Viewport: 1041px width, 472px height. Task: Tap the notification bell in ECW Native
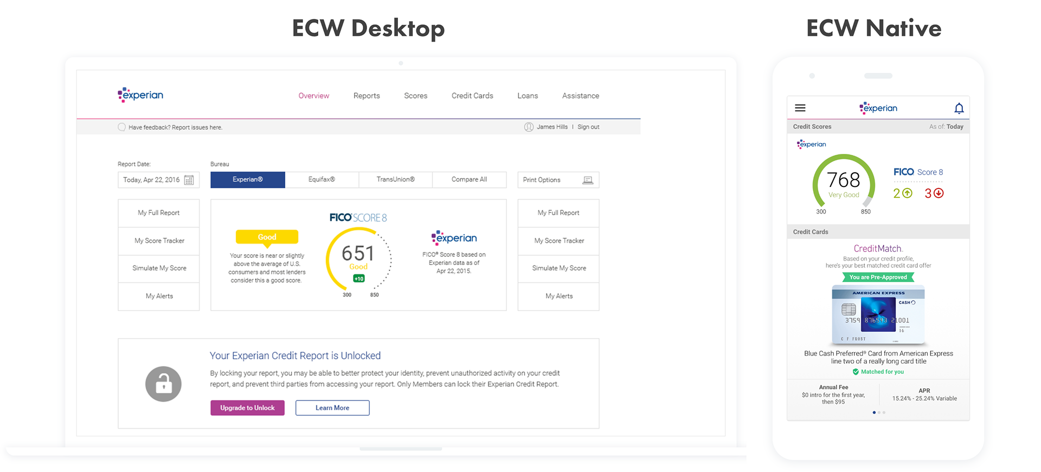point(959,108)
